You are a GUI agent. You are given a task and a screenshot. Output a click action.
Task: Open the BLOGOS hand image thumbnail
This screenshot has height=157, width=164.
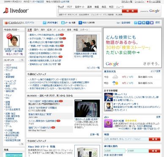click(x=87, y=108)
